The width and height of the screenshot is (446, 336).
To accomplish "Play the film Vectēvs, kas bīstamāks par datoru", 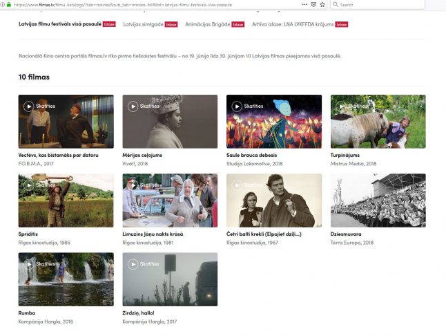I will pyautogui.click(x=28, y=106).
